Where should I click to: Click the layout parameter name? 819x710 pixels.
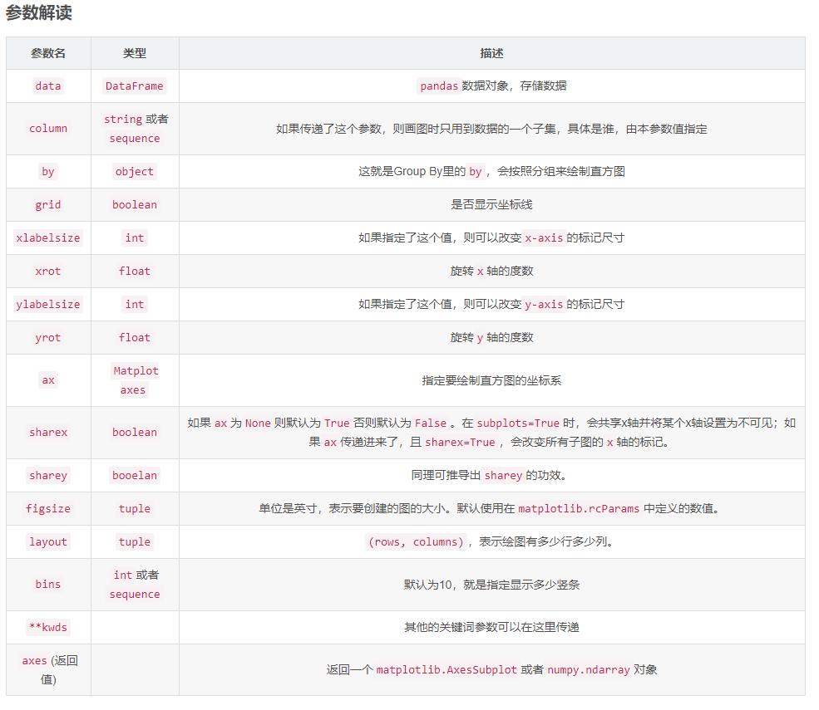pyautogui.click(x=47, y=541)
